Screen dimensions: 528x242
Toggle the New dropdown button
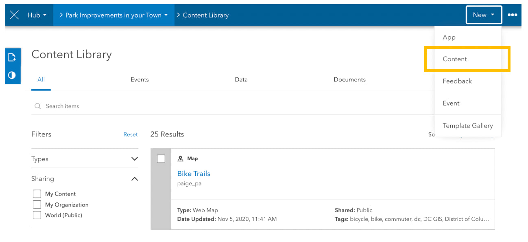[x=483, y=15]
